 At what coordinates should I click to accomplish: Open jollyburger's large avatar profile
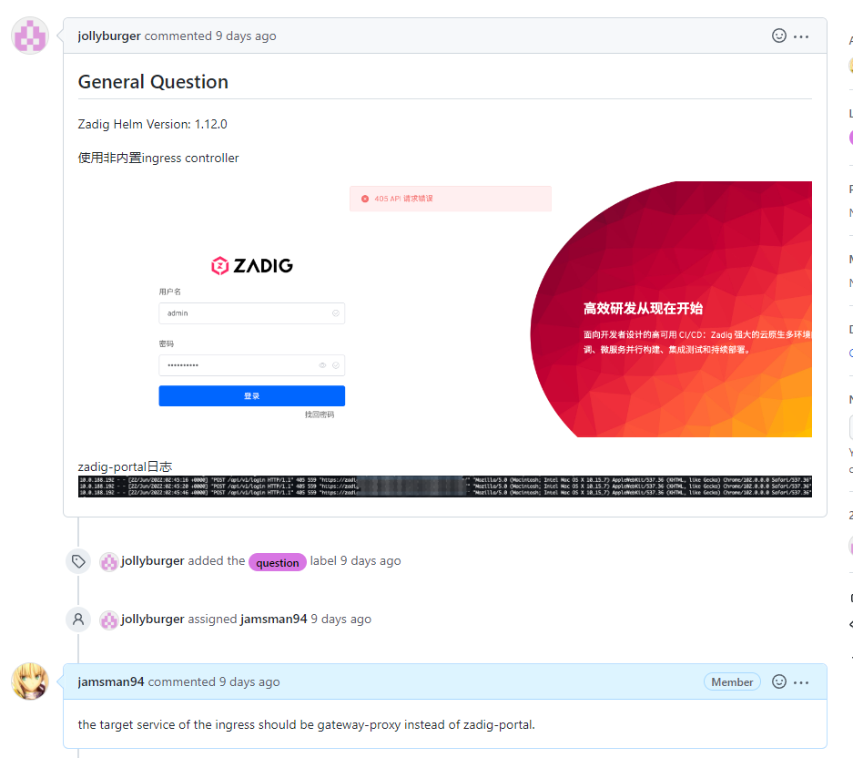pos(30,36)
